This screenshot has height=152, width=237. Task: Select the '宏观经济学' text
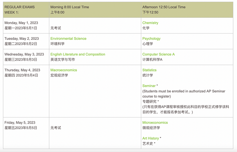point(59,75)
